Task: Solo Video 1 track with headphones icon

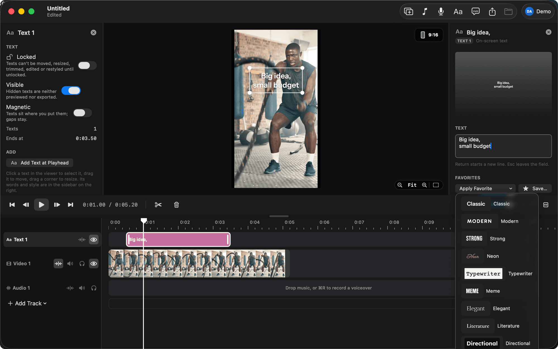Action: 82,264
